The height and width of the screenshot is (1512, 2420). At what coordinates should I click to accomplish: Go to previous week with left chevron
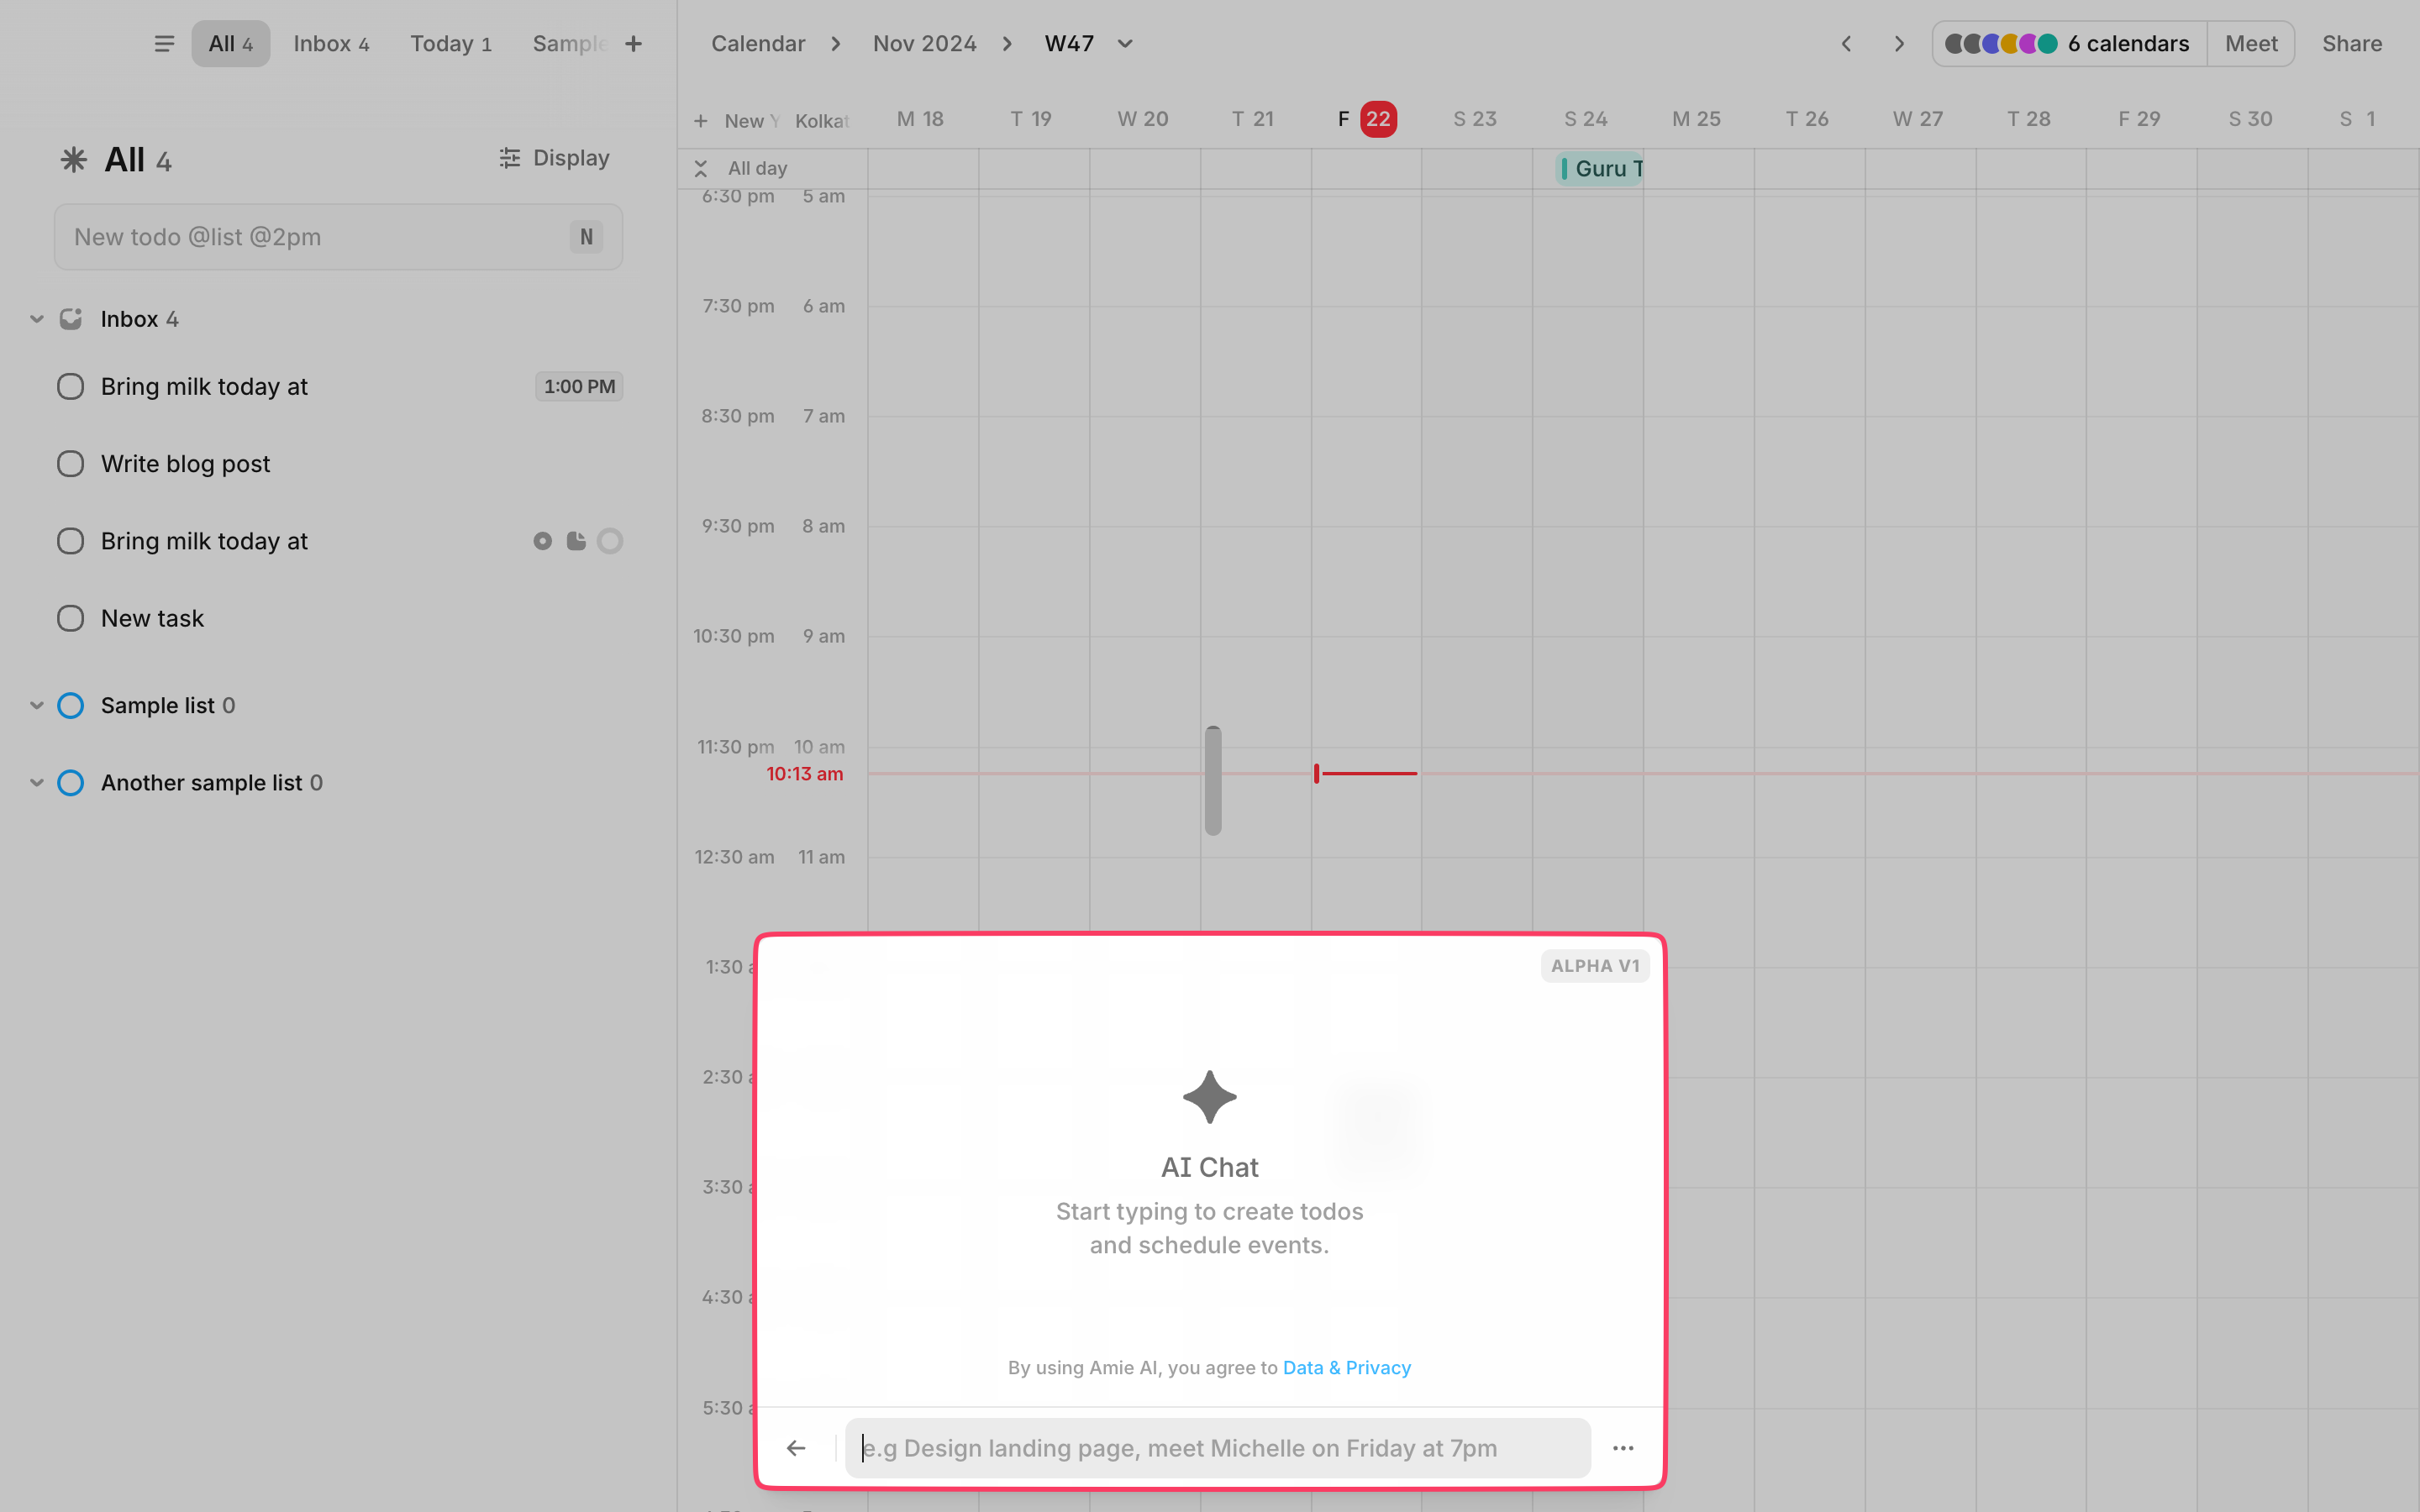[1846, 44]
